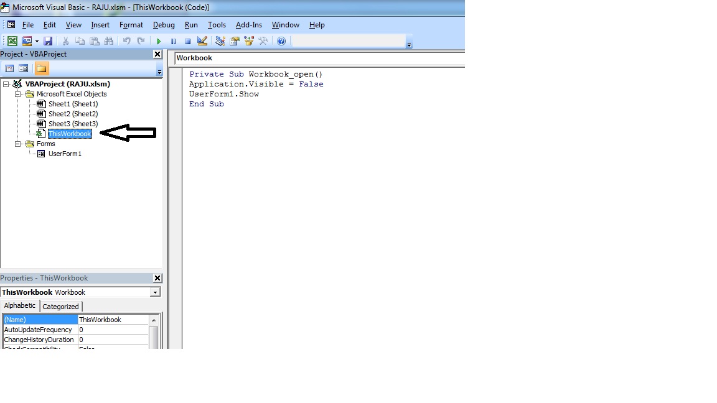This screenshot has width=717, height=403.
Task: Click on the UserForm1.Show code line
Action: tap(224, 94)
